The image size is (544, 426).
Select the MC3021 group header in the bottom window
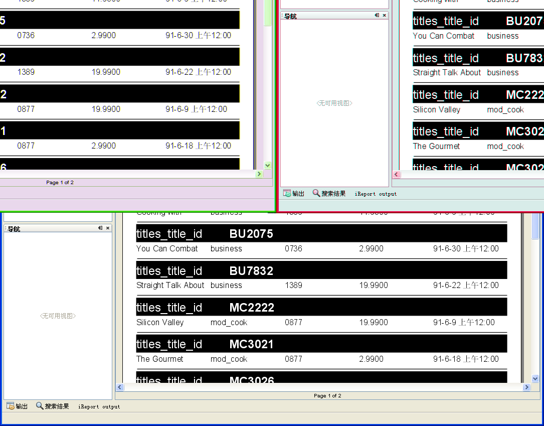click(x=321, y=344)
